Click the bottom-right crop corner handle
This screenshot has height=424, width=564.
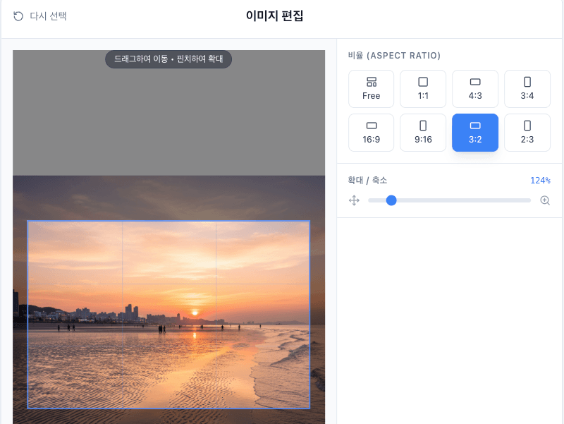pos(309,408)
